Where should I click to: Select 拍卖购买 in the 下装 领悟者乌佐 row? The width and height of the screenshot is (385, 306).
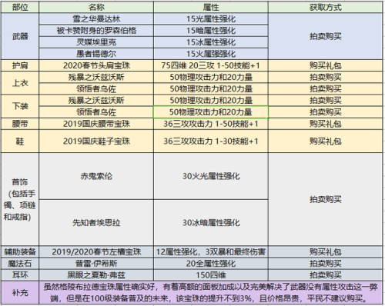tap(325, 112)
